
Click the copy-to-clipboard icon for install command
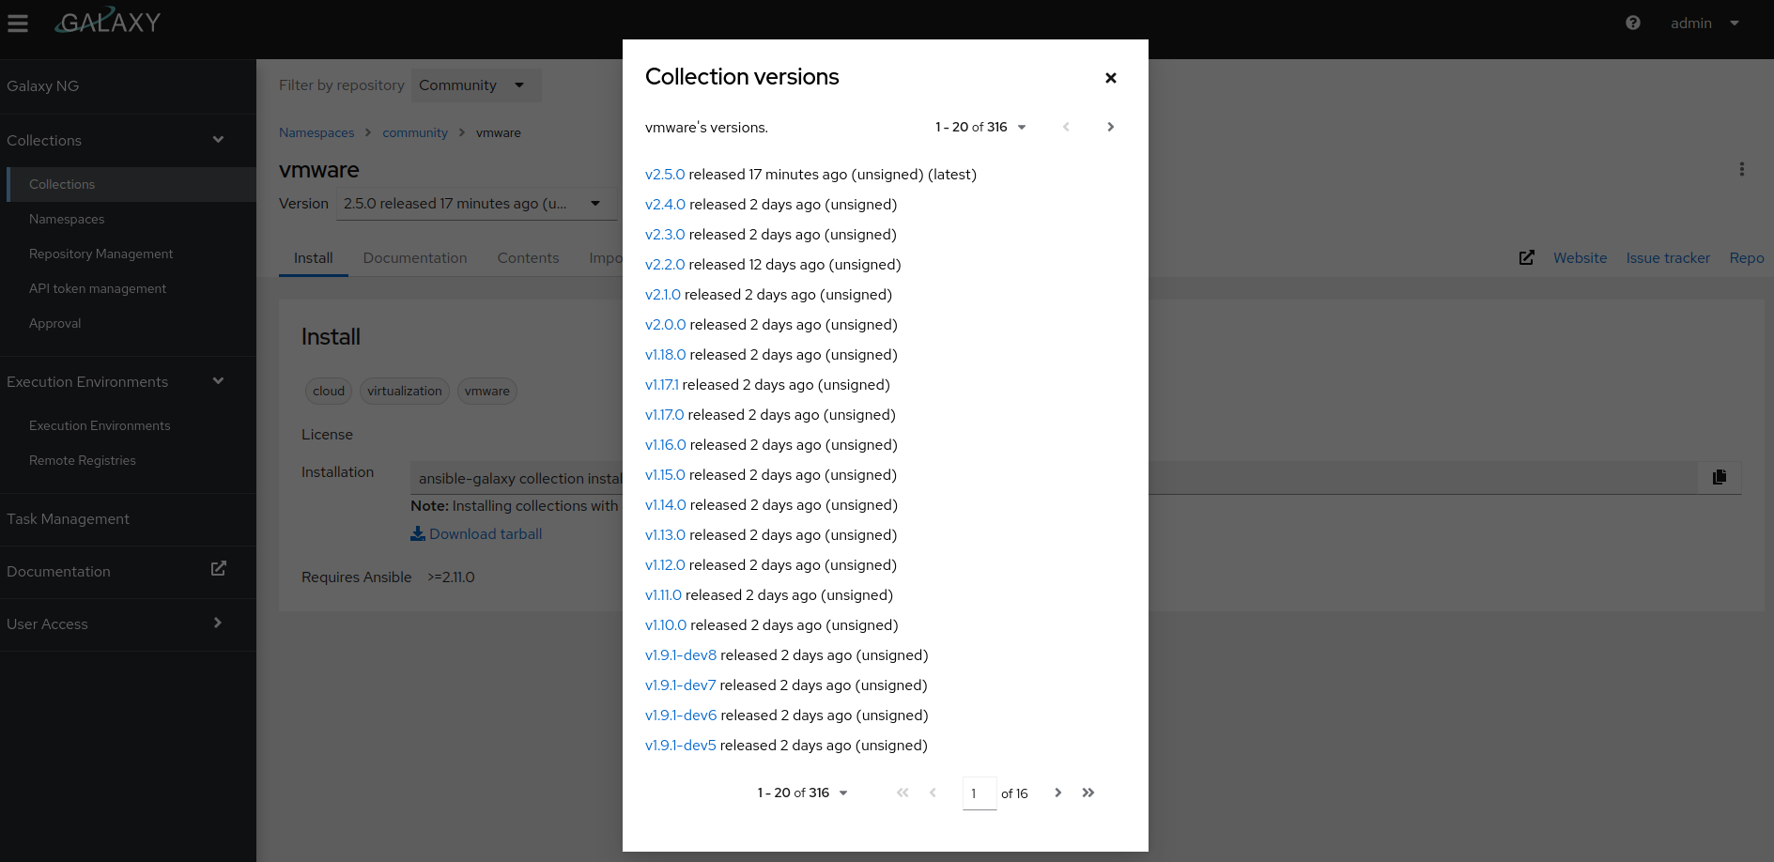[1720, 477]
